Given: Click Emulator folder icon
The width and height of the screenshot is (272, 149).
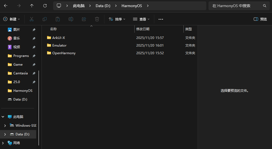Looking at the screenshot, I should tap(49, 45).
